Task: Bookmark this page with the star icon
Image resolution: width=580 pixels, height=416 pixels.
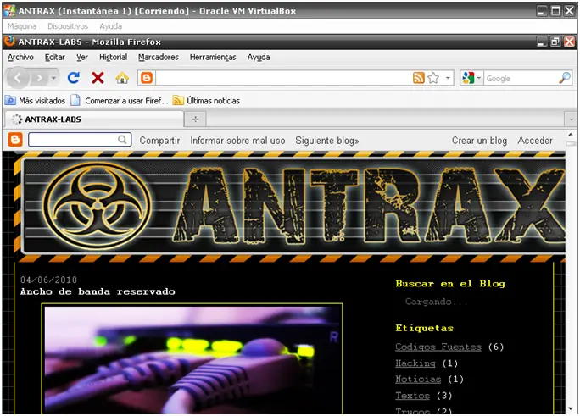Action: [x=433, y=78]
